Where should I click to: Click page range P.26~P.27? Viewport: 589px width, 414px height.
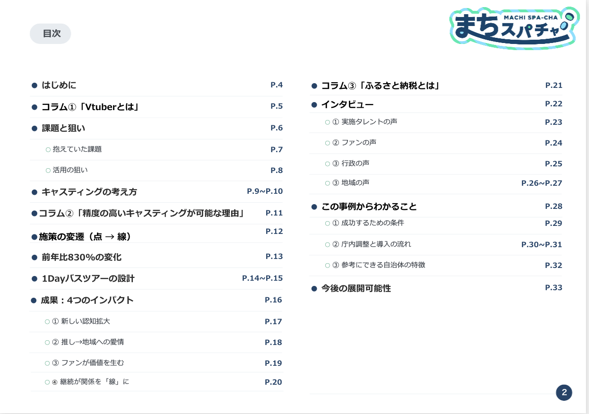pos(542,183)
